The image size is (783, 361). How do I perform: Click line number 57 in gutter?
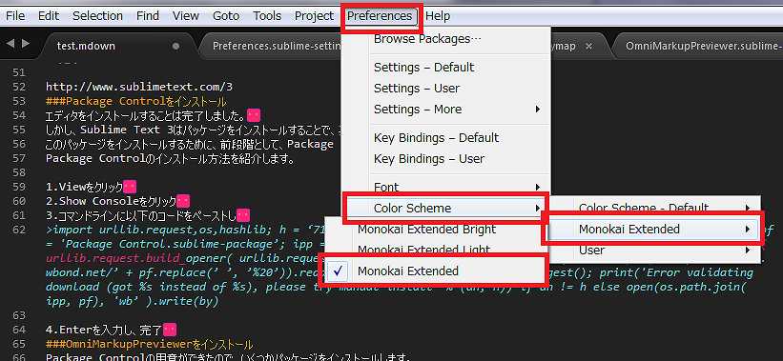[18, 158]
